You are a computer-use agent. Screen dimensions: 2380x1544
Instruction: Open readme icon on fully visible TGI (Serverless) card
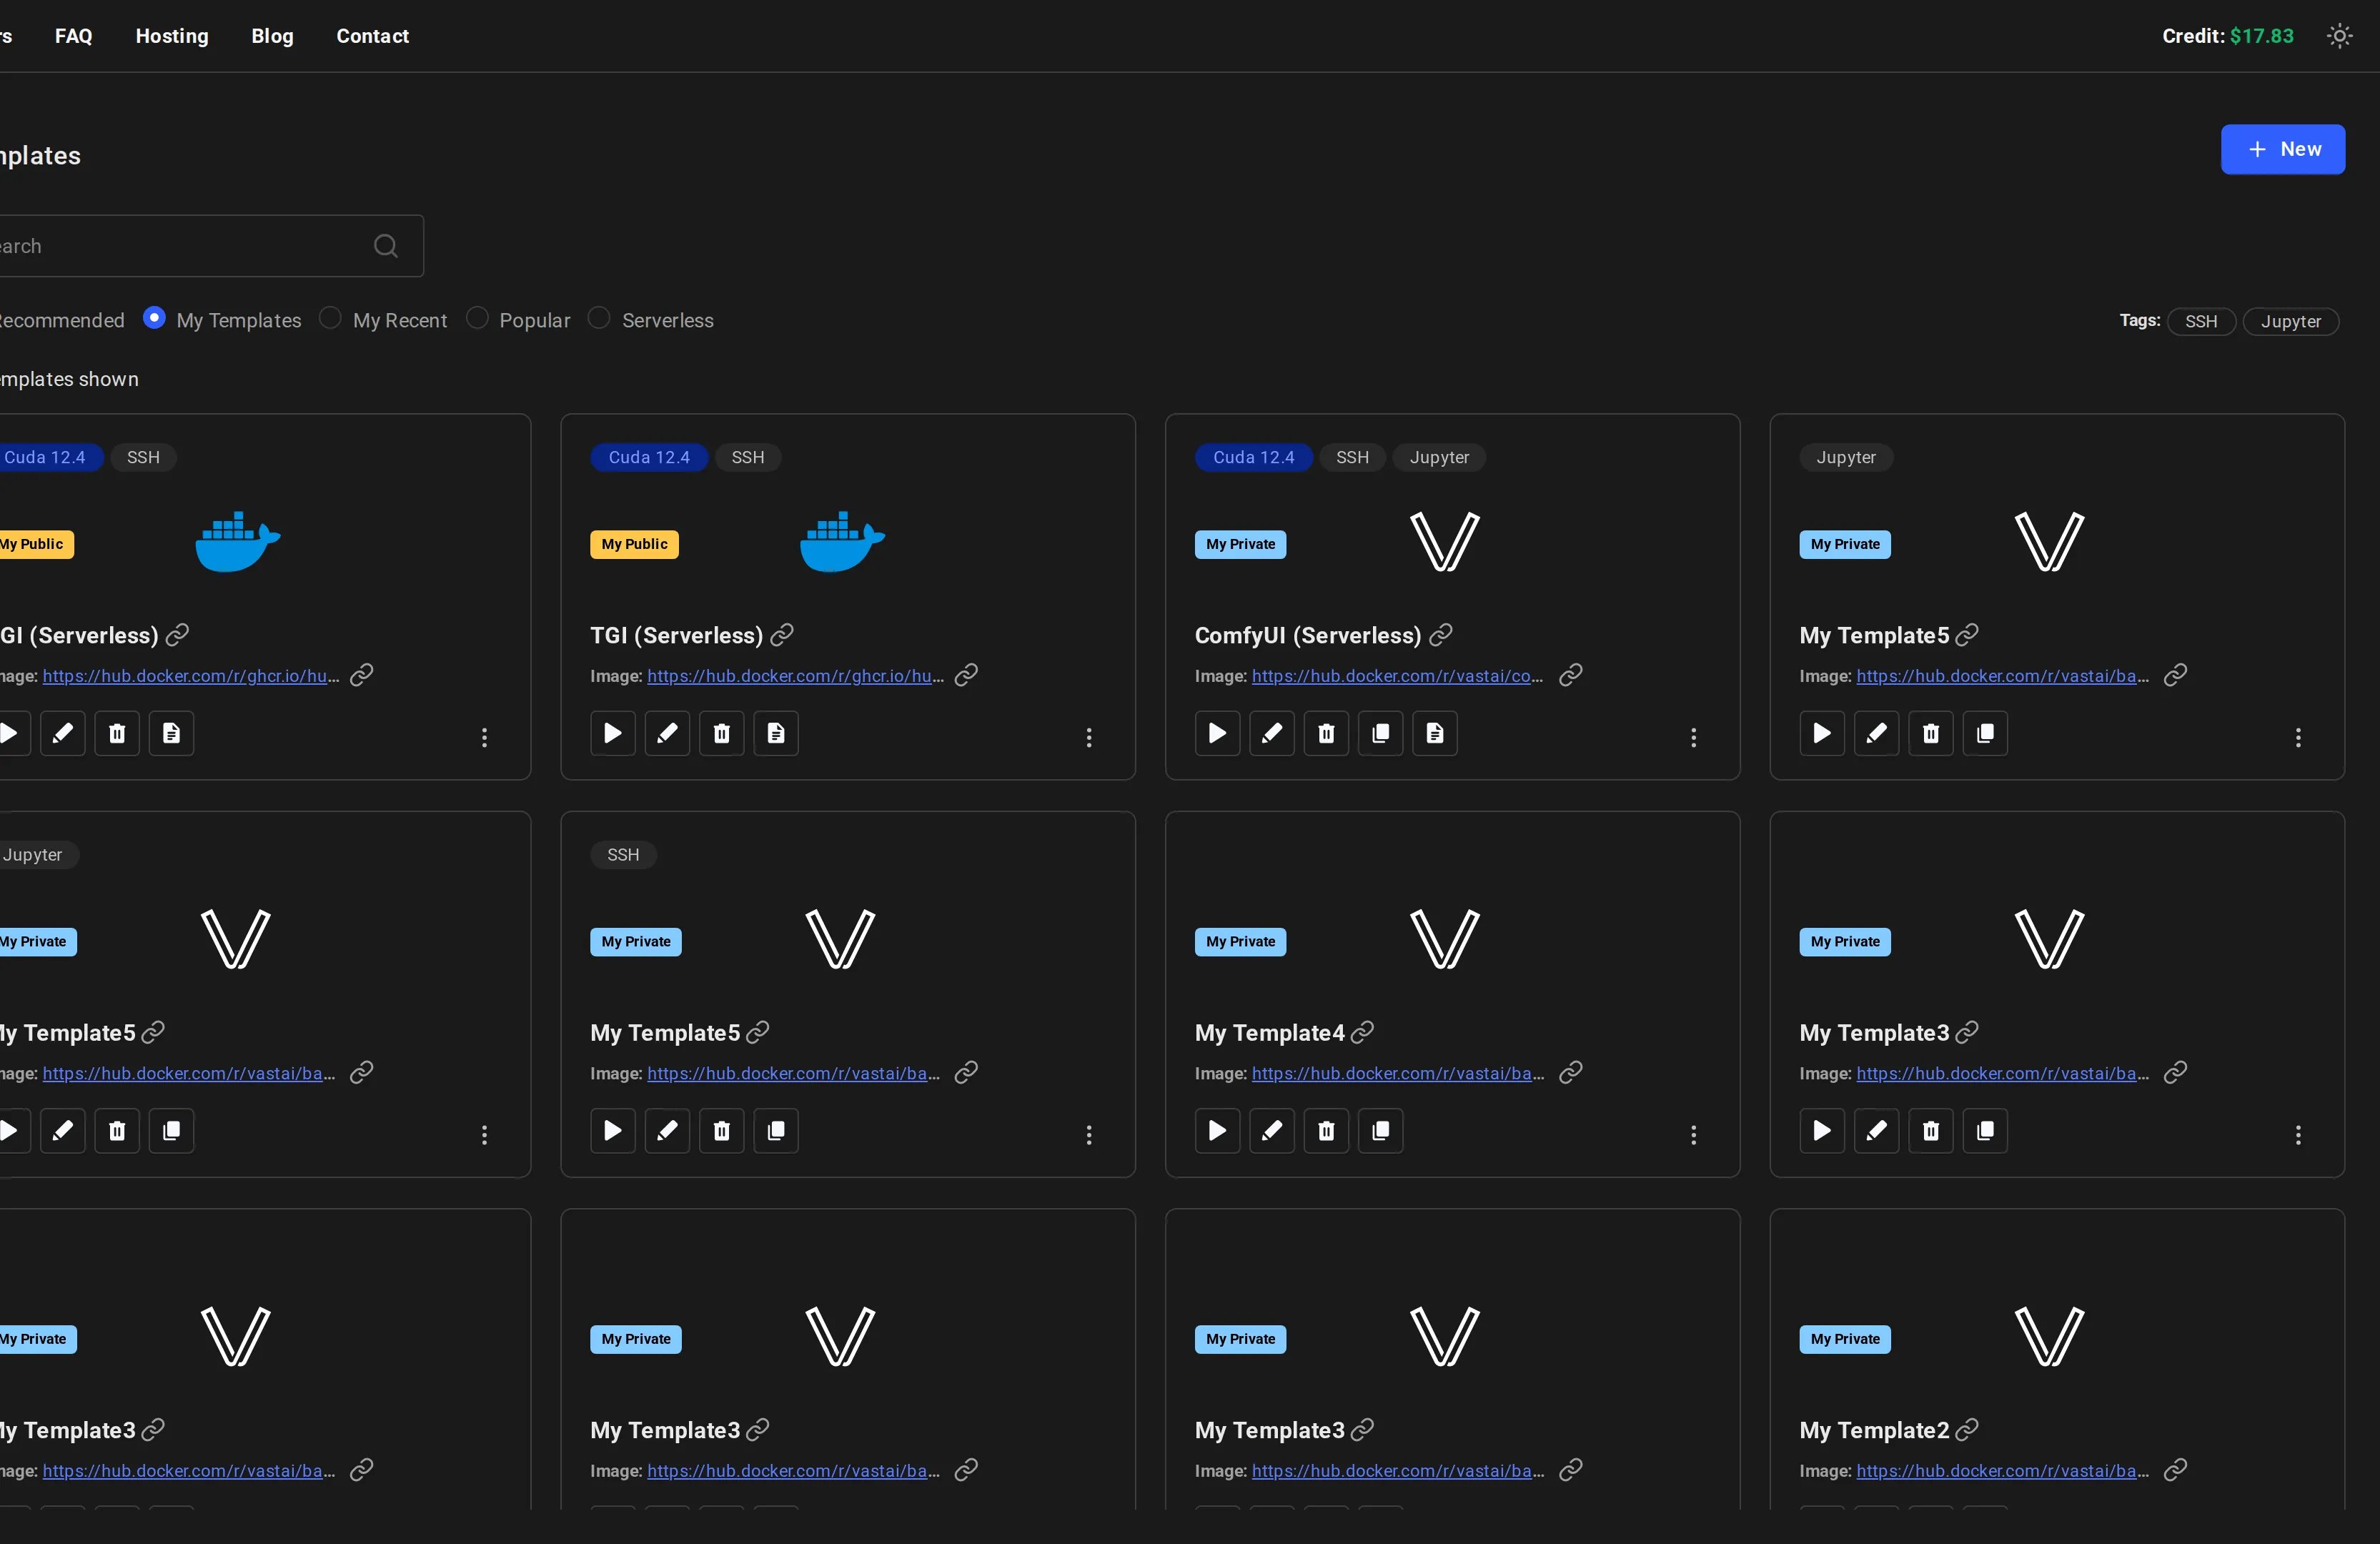point(776,733)
